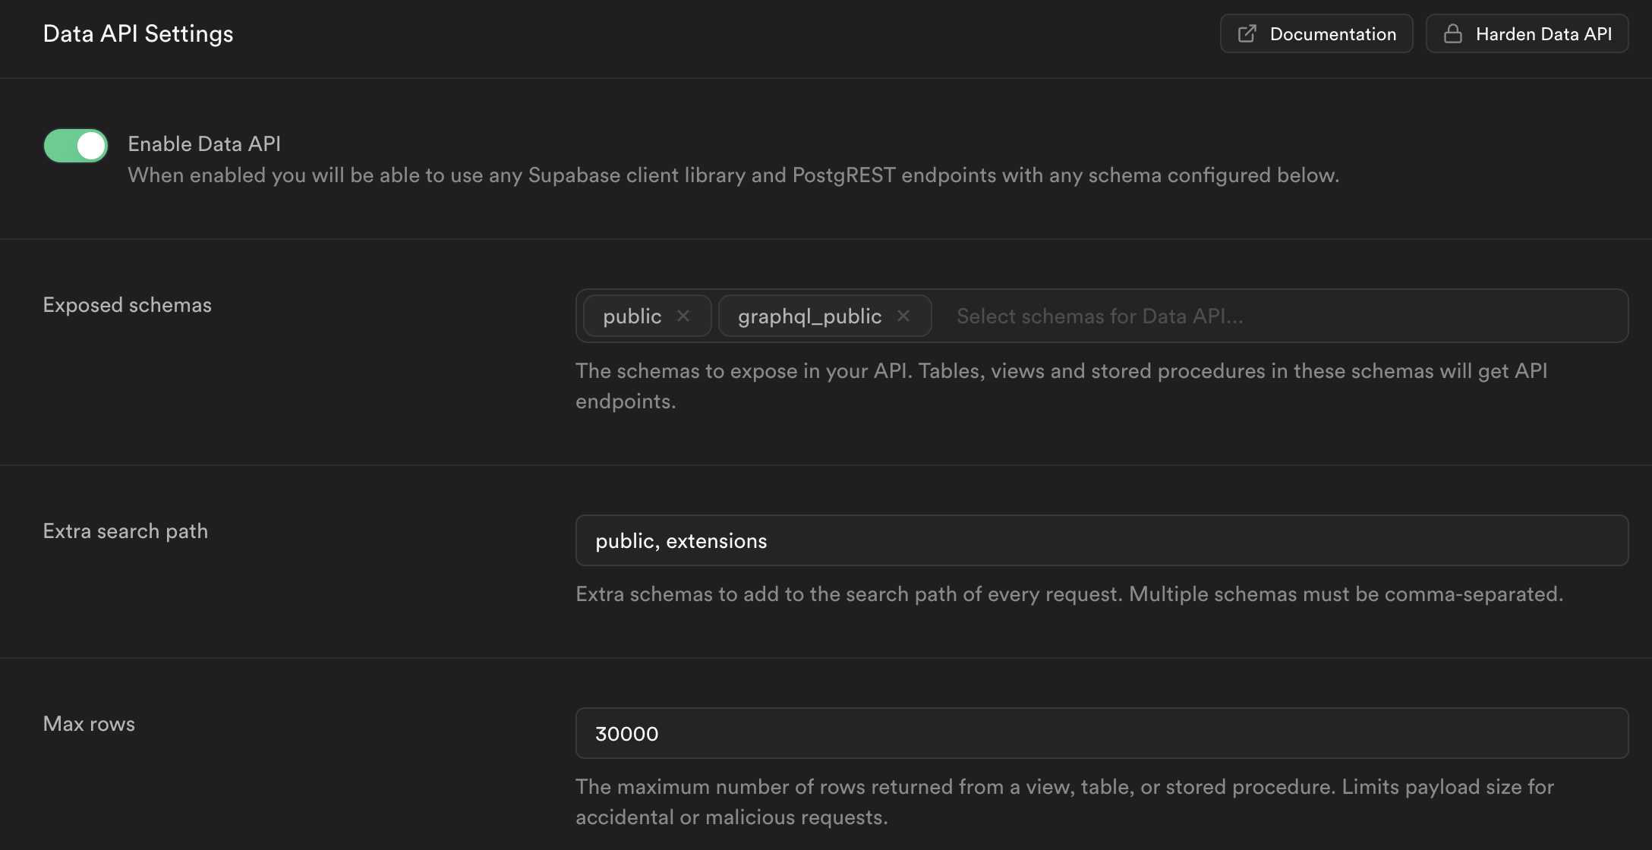1652x850 pixels.
Task: Toggle the Enable Data API switch
Action: (x=76, y=145)
